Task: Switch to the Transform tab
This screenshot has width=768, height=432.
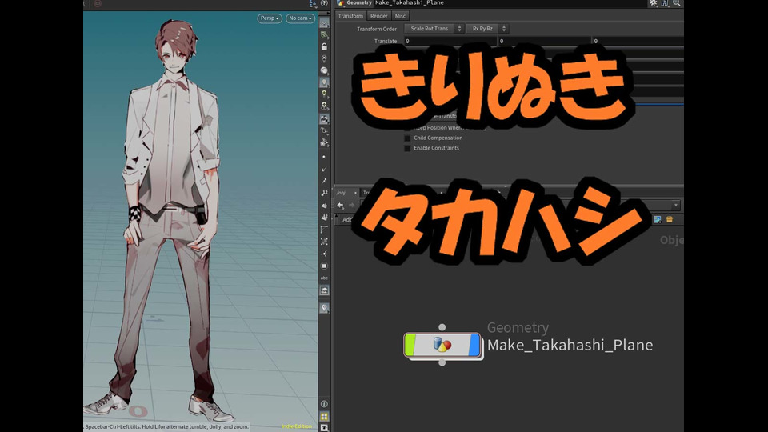Action: click(350, 16)
